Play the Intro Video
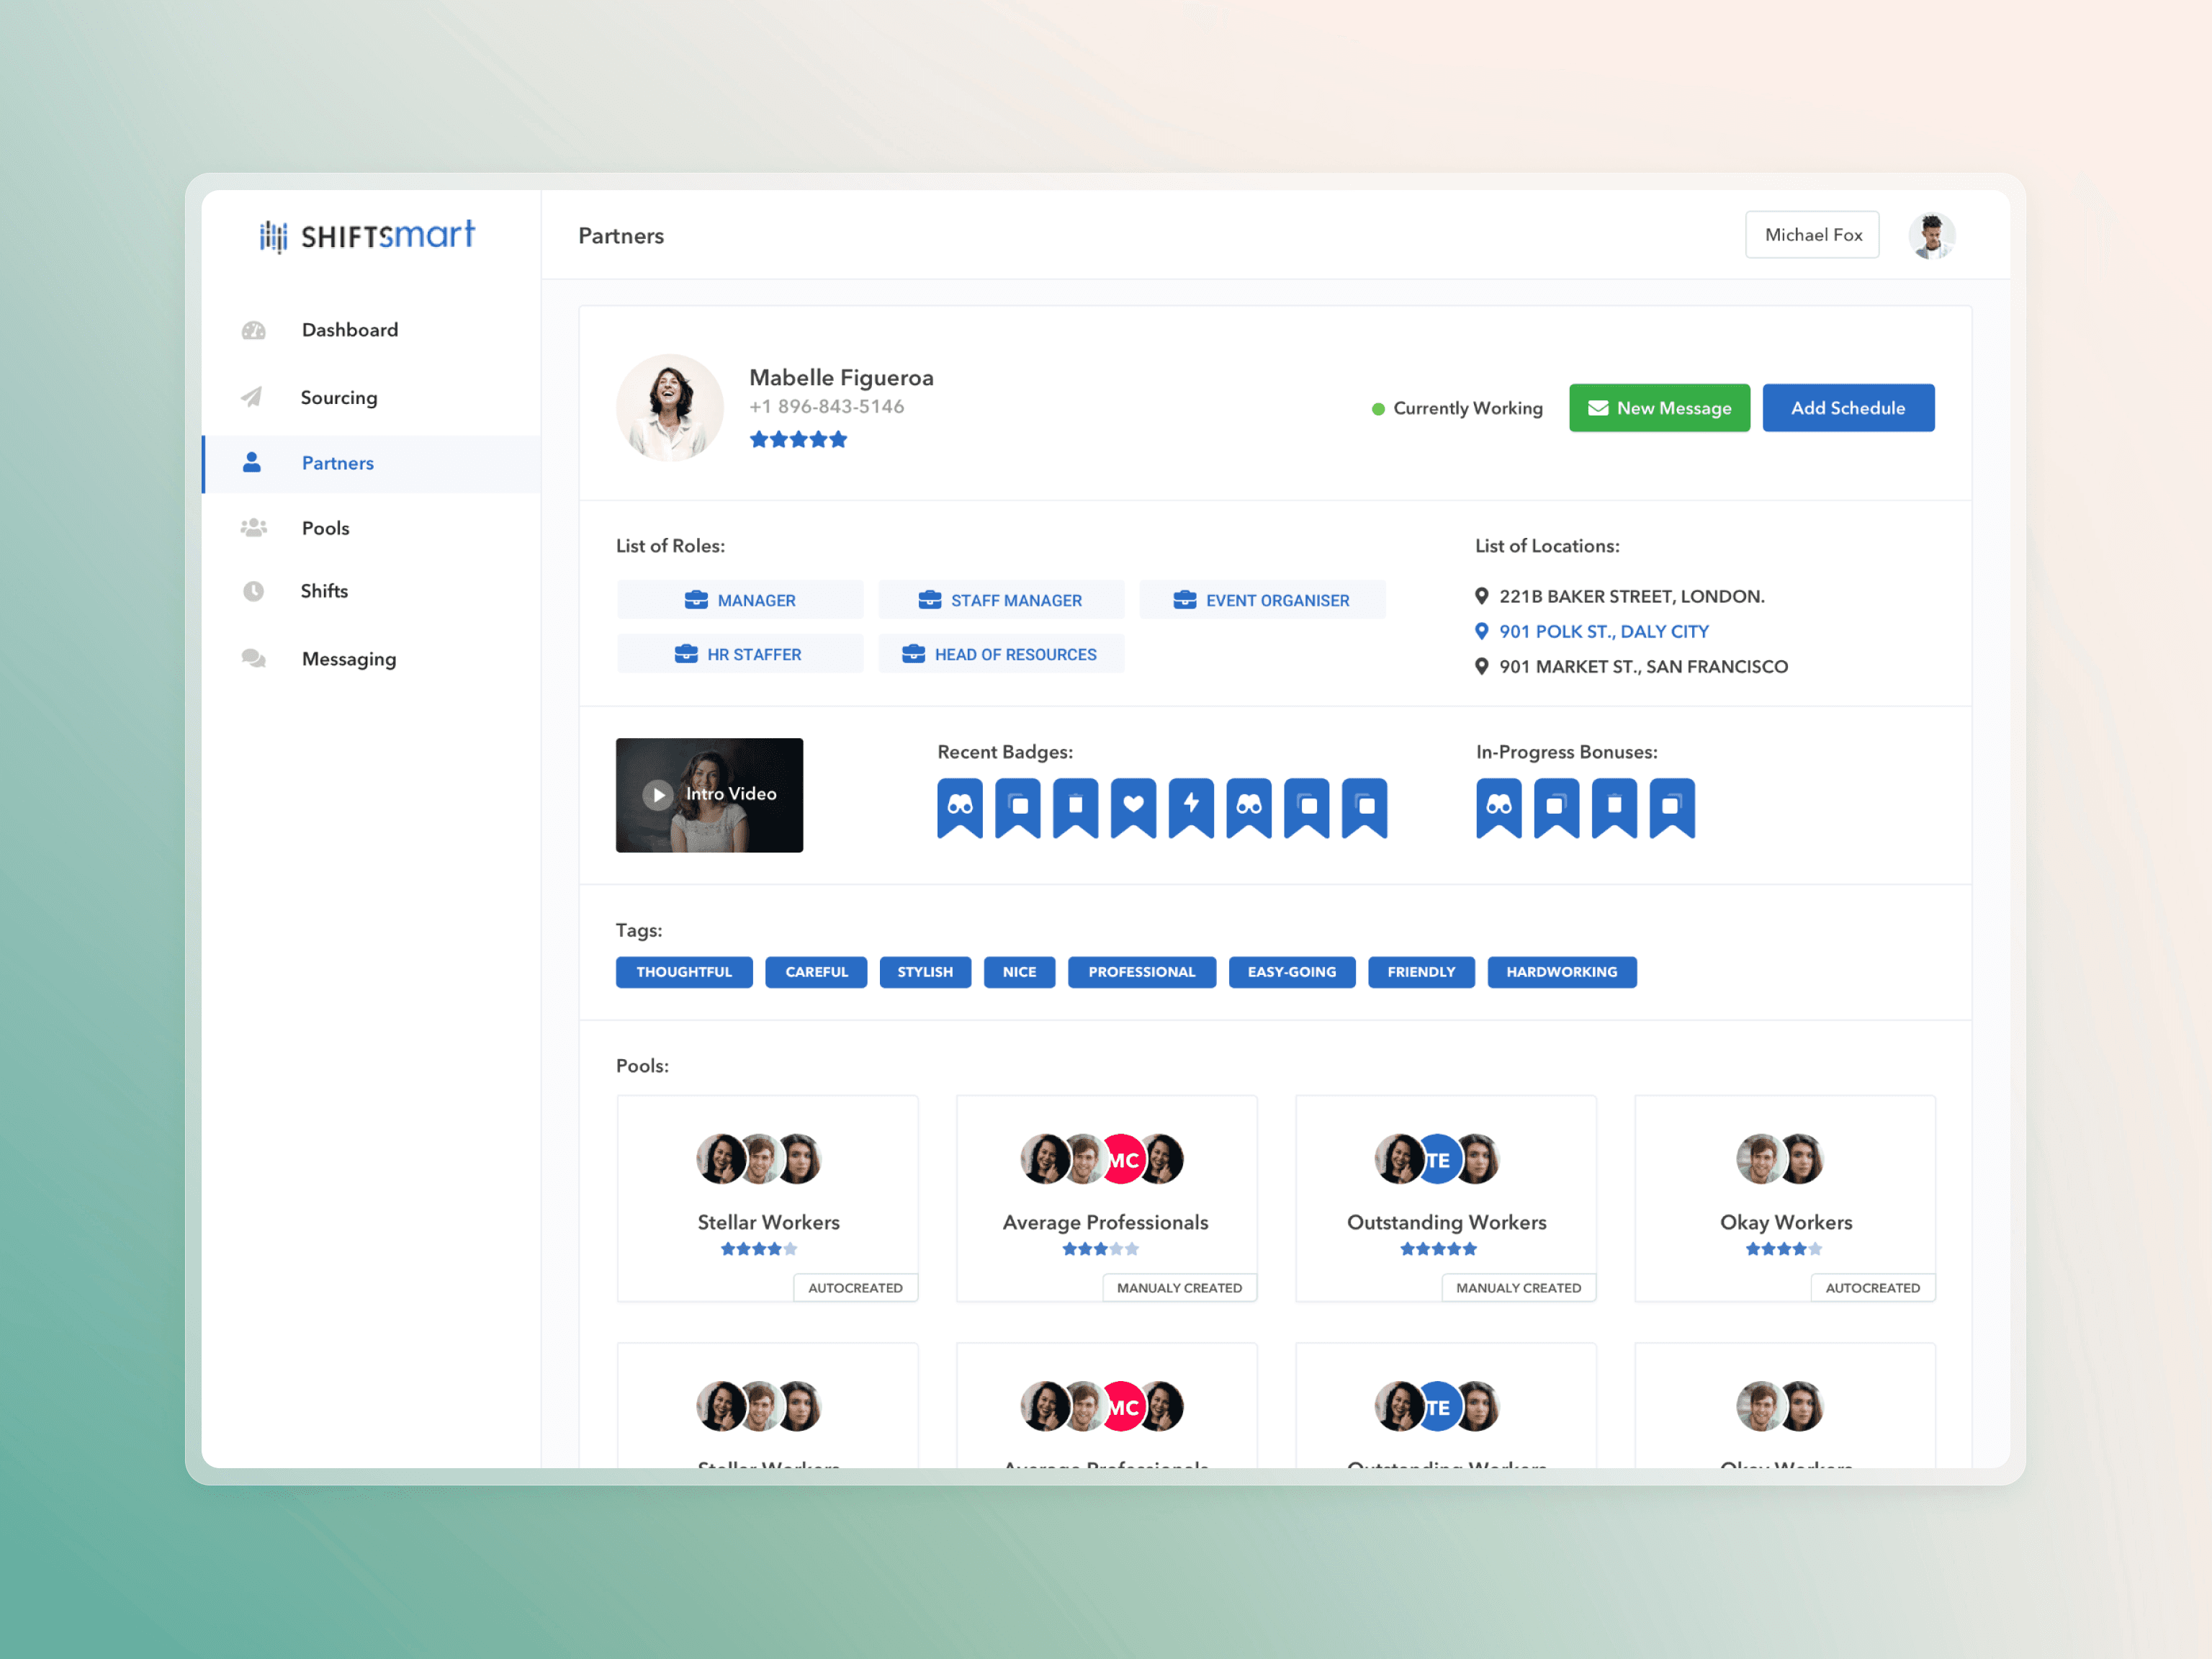 pos(658,794)
